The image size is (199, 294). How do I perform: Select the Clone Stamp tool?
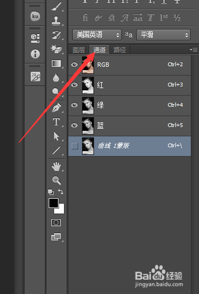tap(56, 21)
